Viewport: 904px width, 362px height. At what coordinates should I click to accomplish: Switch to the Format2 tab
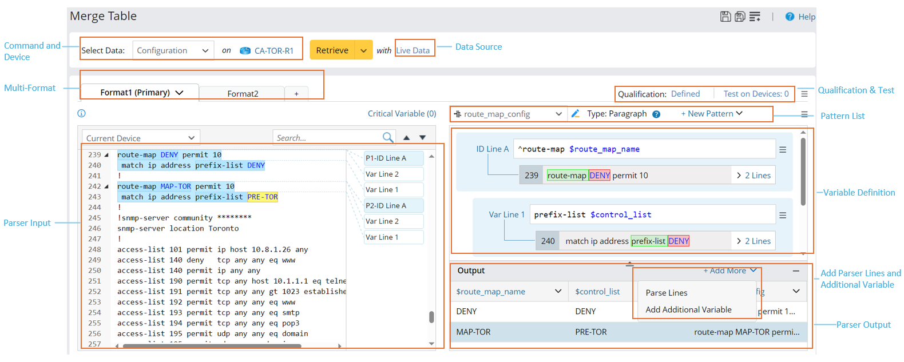(243, 94)
